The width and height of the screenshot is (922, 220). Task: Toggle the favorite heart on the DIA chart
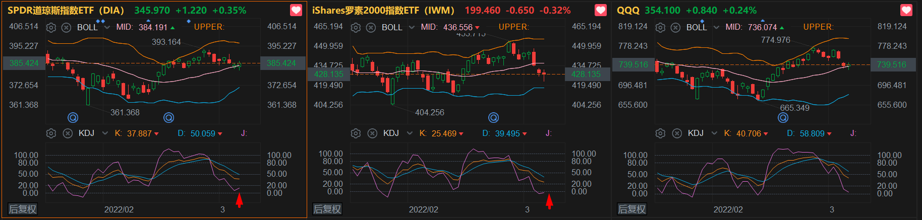pos(296,10)
